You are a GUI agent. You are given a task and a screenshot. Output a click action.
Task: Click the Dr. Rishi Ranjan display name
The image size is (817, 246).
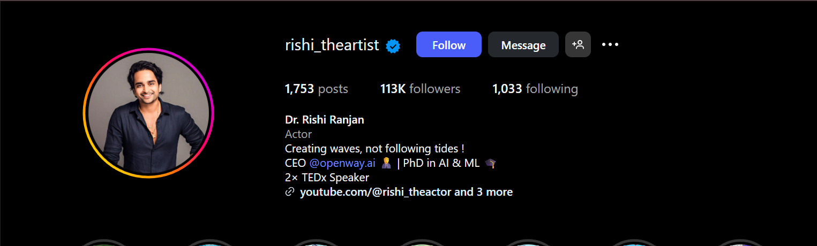pyautogui.click(x=324, y=120)
